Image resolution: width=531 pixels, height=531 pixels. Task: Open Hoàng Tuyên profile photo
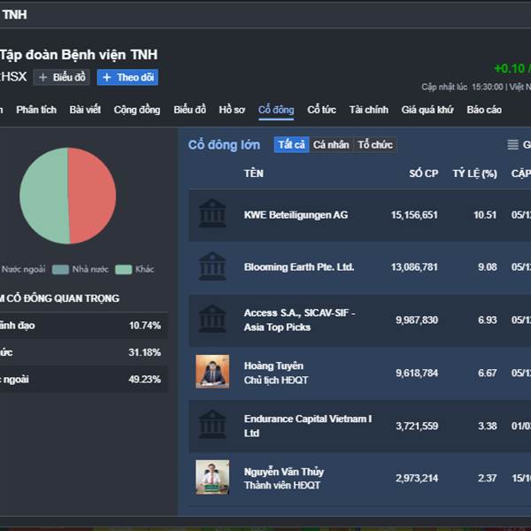(x=212, y=372)
